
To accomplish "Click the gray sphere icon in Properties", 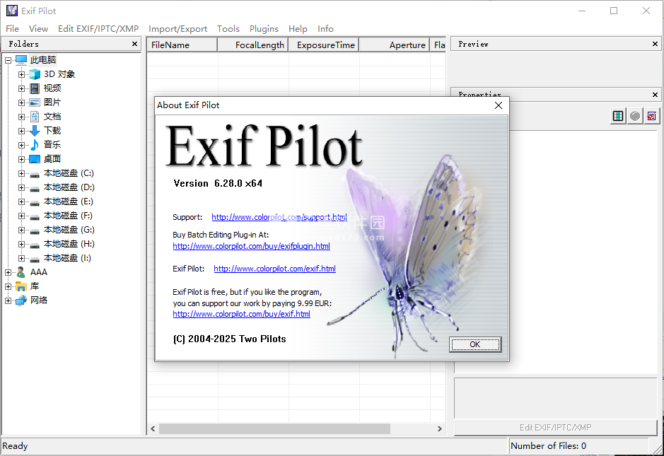I will [x=635, y=116].
